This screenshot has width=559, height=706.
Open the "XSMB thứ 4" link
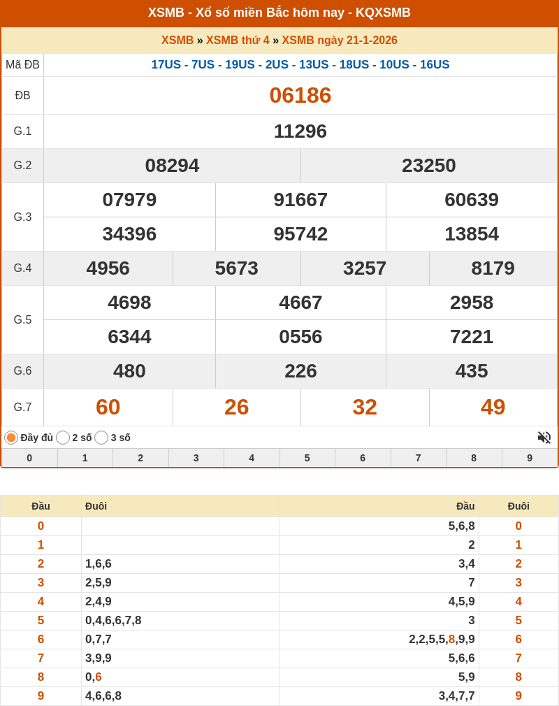point(238,41)
